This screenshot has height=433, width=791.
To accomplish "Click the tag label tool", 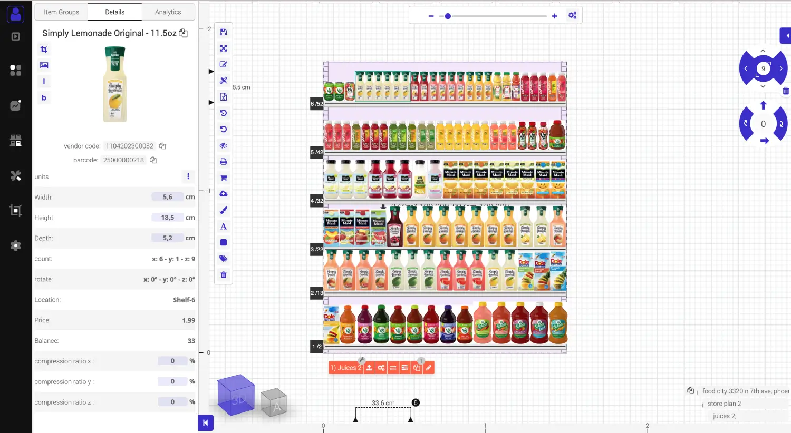I will 223,258.
